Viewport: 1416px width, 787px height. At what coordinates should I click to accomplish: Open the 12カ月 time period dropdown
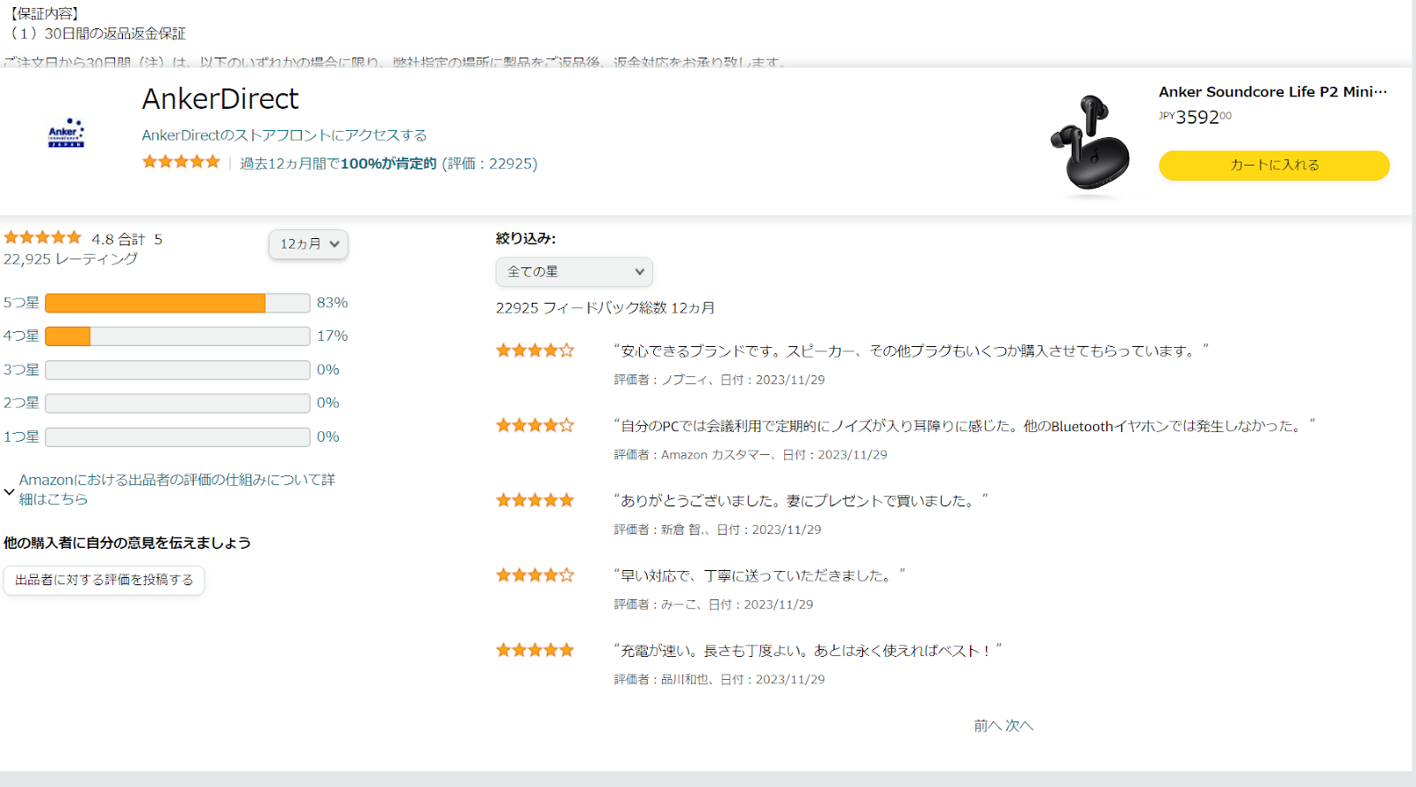tap(308, 244)
